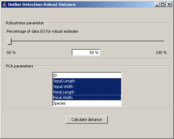Click the Calculate distance button
Viewport: 174px width, 139px height.
point(87,120)
